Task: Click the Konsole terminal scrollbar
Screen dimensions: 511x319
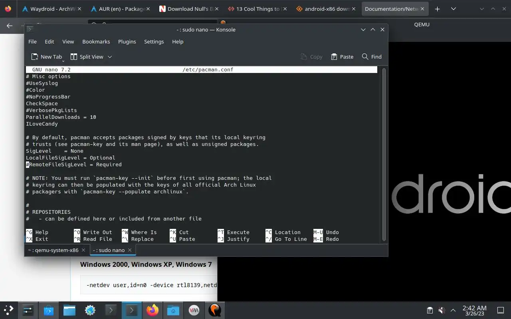Action: click(384, 154)
